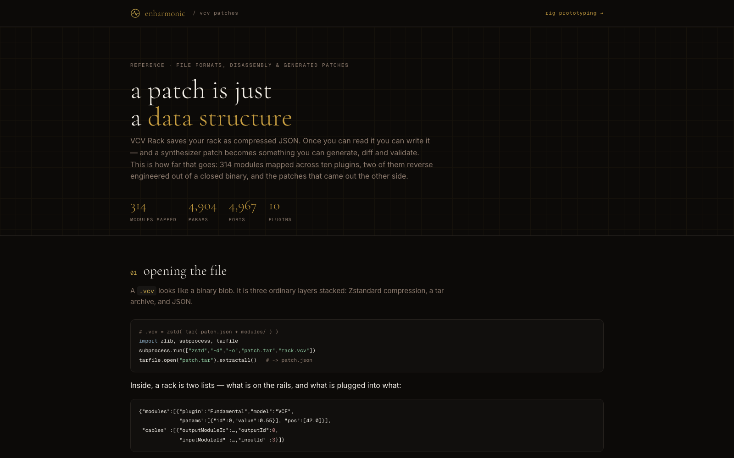Select the JSON "cables" outputModuleId line

pos(210,431)
